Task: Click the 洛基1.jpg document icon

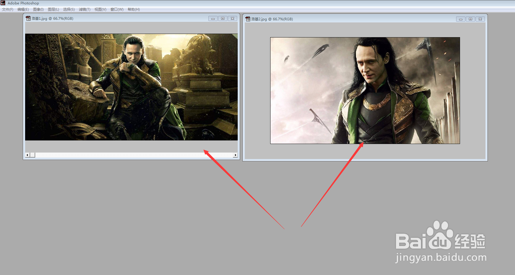Action: (28, 18)
